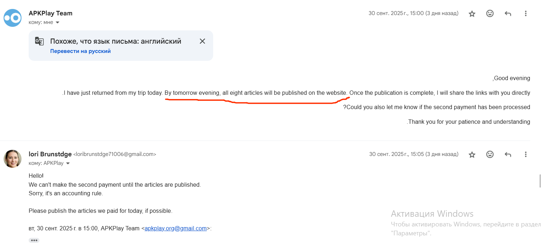The width and height of the screenshot is (541, 245).
Task: Click the APKPlay Team avatar icon
Action: pyautogui.click(x=13, y=18)
